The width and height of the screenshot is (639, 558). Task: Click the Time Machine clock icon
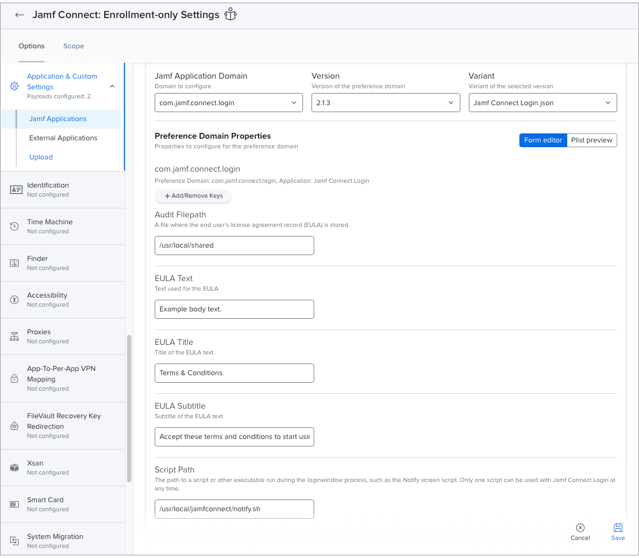click(x=14, y=226)
